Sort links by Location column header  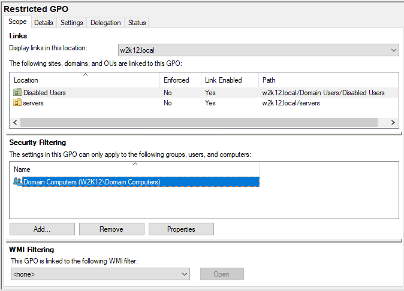point(85,80)
